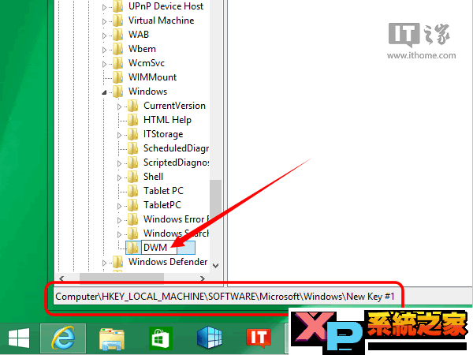Expand the UPnP Device Host key
The height and width of the screenshot is (355, 473).
106,7
